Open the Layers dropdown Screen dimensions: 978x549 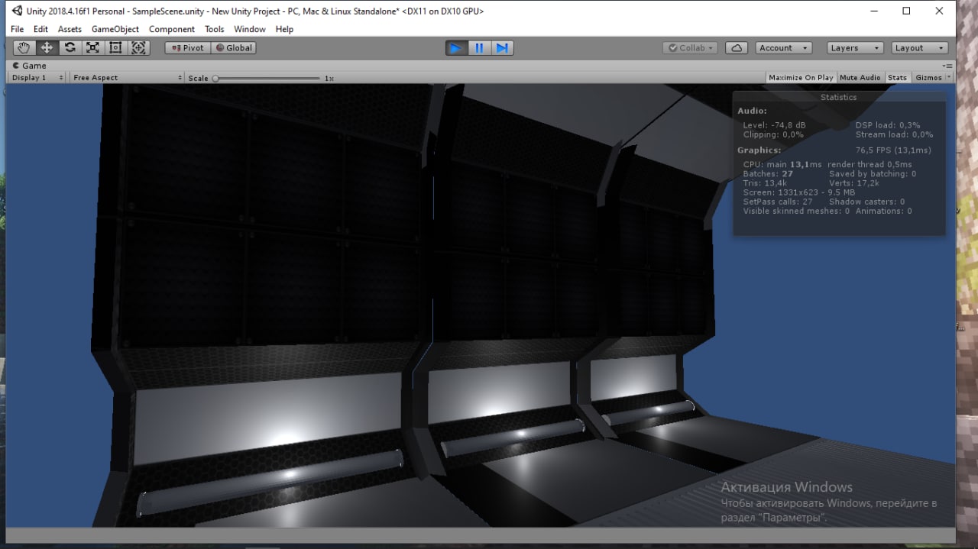(855, 47)
